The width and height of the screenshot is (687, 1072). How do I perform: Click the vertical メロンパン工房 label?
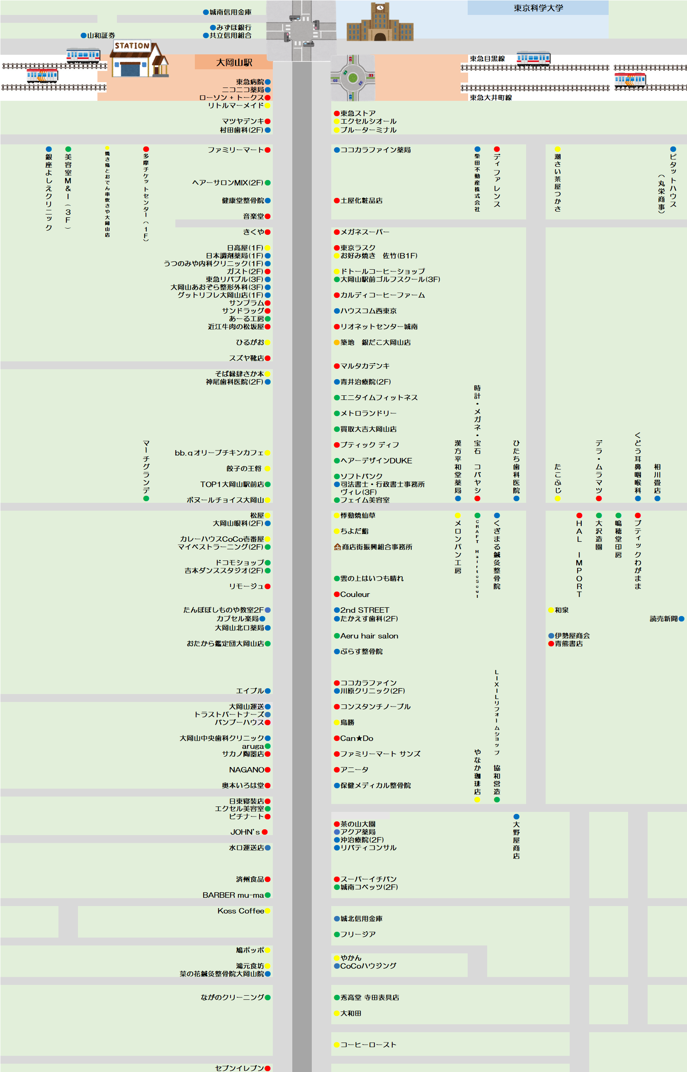pos(458,547)
